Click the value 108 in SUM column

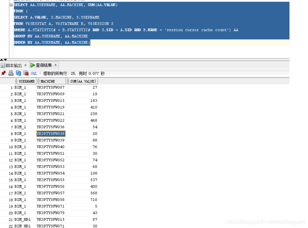pos(94,173)
